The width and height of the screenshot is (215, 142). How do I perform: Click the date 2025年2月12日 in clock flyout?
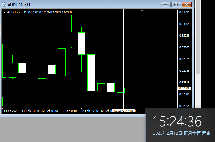click(x=168, y=133)
